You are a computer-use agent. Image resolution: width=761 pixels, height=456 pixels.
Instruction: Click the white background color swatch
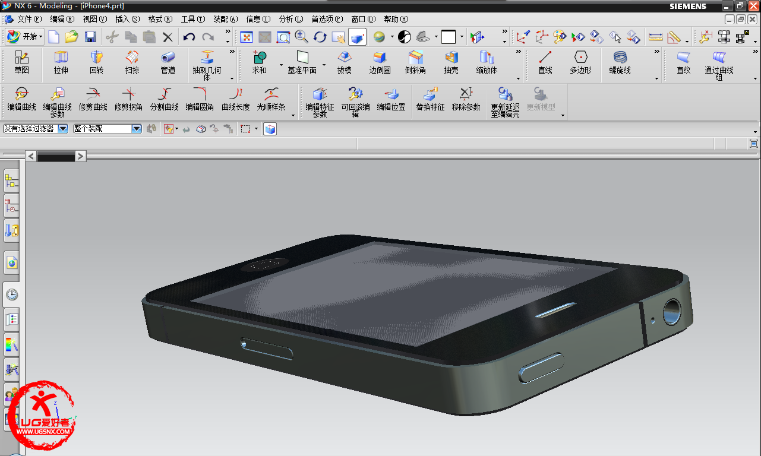coord(449,37)
